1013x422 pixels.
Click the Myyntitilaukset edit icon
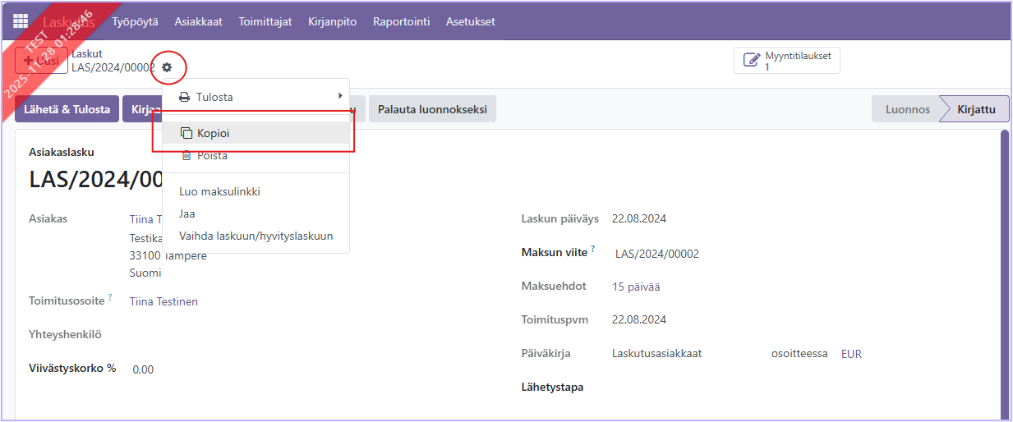[x=751, y=61]
